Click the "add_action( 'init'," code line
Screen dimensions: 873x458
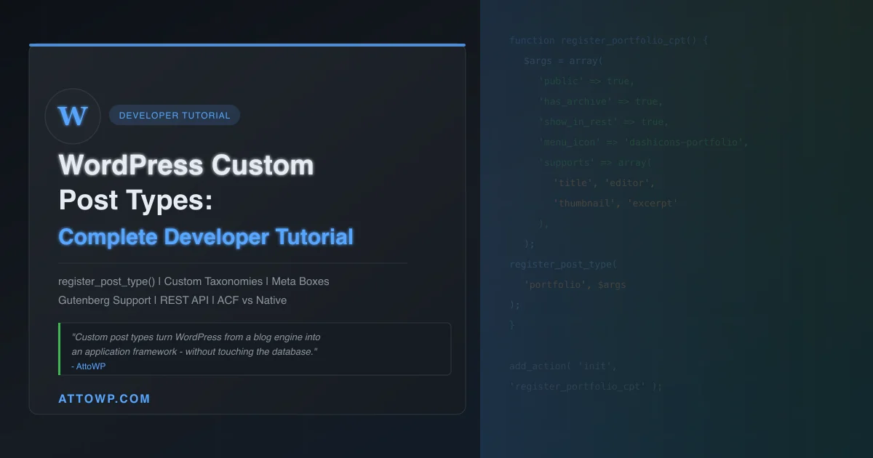(563, 366)
